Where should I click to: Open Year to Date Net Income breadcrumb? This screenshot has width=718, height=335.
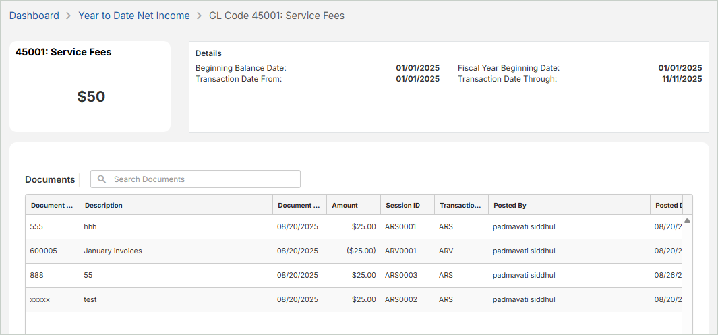(x=134, y=16)
